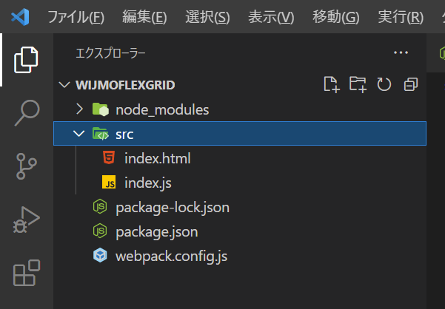The height and width of the screenshot is (309, 445).
Task: Collapse all folders in explorer
Action: tap(411, 84)
